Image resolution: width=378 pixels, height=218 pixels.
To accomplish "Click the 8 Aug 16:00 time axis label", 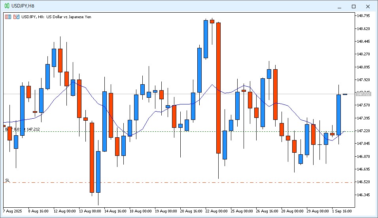I will point(38,211).
